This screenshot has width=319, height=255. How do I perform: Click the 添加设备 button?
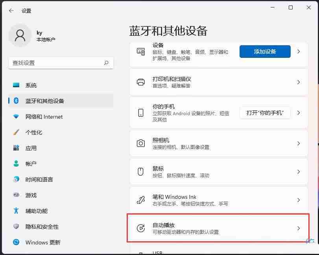click(x=265, y=51)
